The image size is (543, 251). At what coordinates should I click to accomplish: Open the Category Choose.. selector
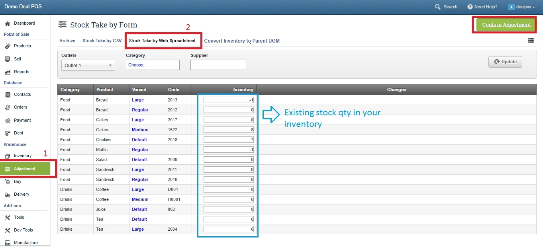[x=153, y=65]
